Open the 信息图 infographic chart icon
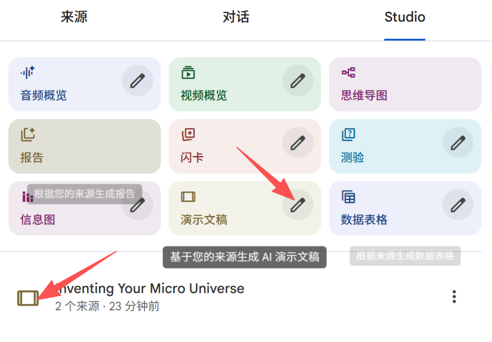This screenshot has height=342, width=492. pos(26,196)
